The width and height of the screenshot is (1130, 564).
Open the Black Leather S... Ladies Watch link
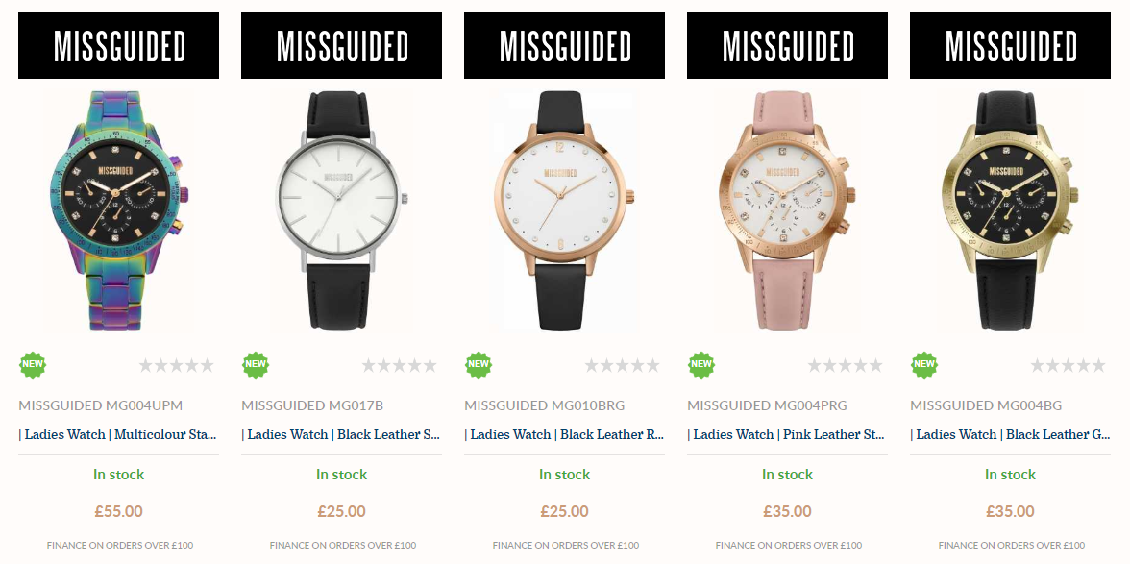pyautogui.click(x=342, y=434)
